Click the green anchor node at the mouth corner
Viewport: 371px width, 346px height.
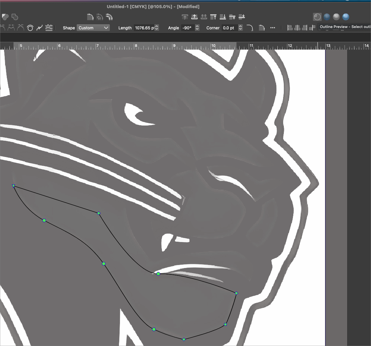(158, 274)
